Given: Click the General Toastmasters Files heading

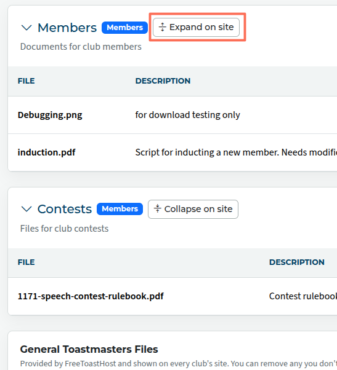Looking at the screenshot, I should tap(89, 349).
